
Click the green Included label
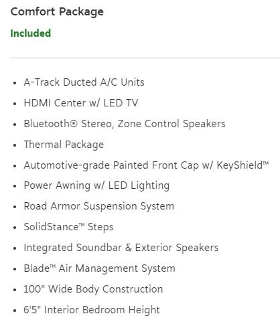(x=31, y=33)
